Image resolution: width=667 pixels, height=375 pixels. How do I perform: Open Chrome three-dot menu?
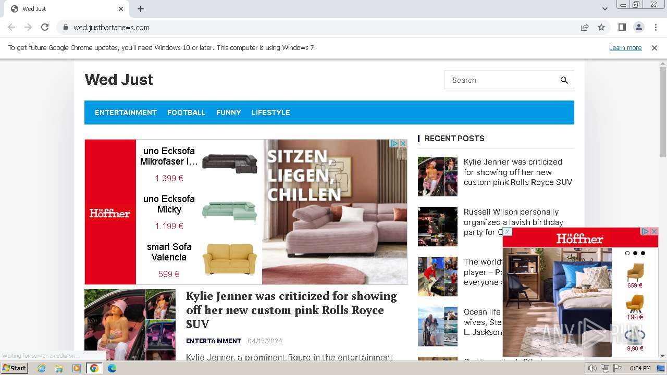pyautogui.click(x=656, y=27)
